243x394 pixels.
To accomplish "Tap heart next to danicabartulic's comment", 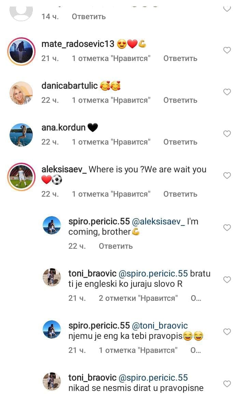I will point(227,92).
